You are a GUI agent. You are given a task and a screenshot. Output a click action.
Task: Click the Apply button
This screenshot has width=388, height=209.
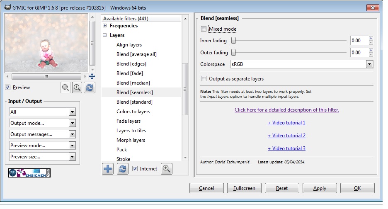(x=320, y=188)
